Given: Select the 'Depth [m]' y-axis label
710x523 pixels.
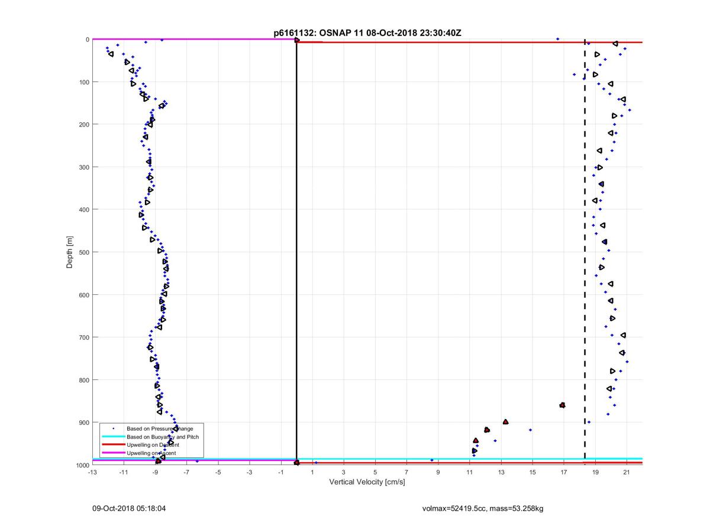Looking at the screenshot, I should tap(70, 252).
